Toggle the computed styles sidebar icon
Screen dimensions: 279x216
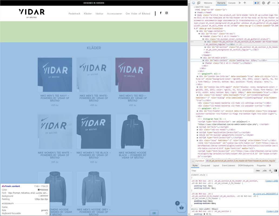tap(275, 171)
